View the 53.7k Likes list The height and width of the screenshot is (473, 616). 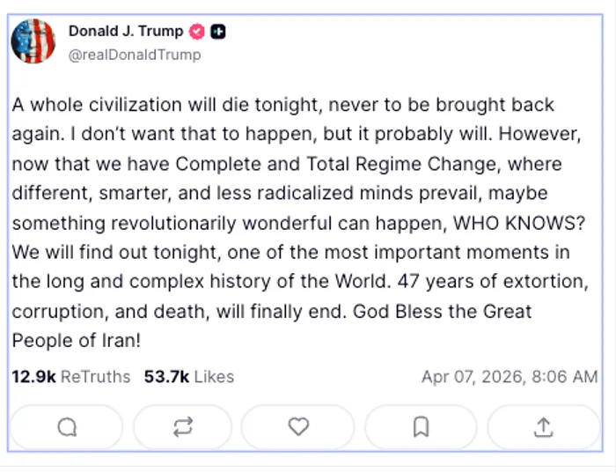(x=189, y=377)
